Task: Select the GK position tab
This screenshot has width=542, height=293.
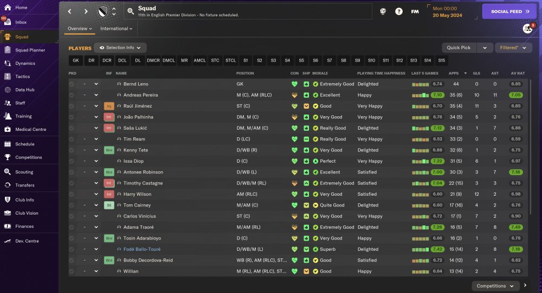Action: 76,61
